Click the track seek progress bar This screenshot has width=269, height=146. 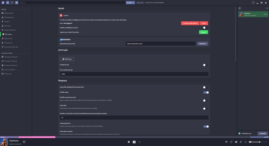tap(134, 137)
